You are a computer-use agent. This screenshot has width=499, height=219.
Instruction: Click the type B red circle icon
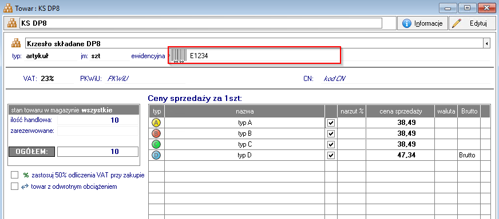pyautogui.click(x=157, y=133)
